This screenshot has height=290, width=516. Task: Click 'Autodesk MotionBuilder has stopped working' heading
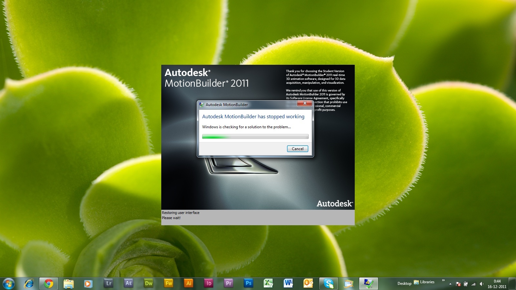coord(253,116)
